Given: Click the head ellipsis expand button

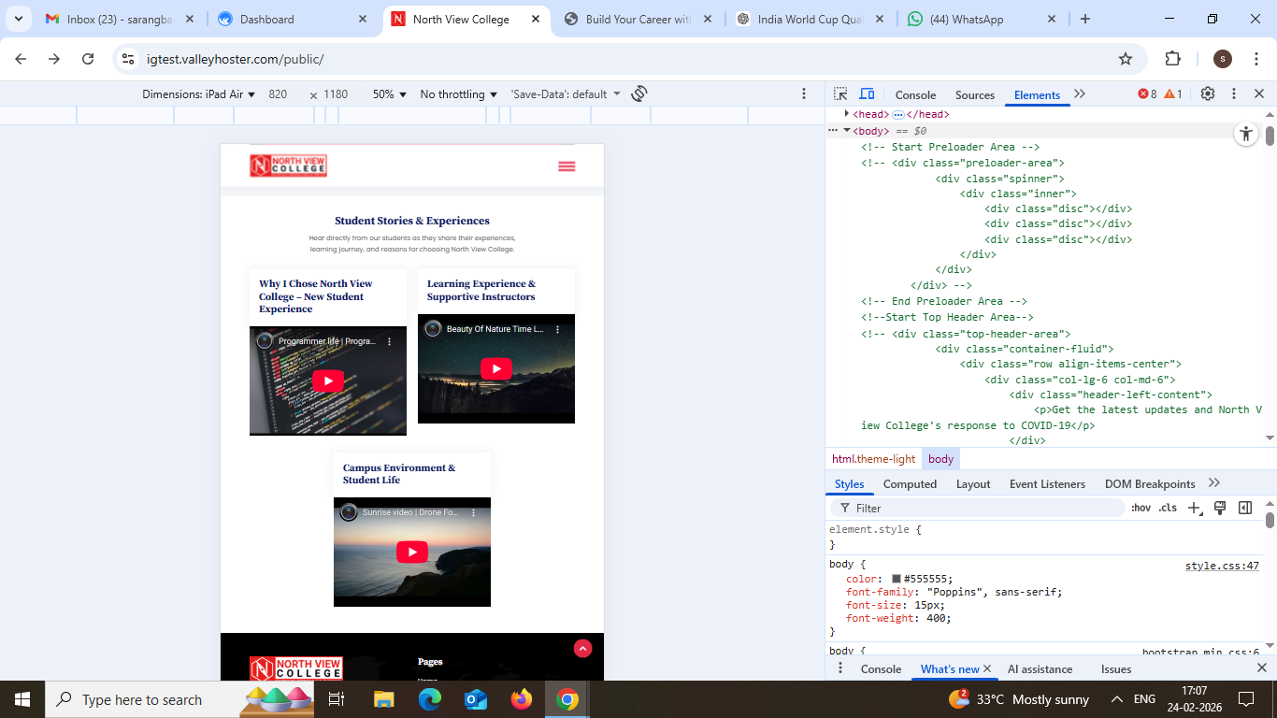Looking at the screenshot, I should [x=898, y=114].
